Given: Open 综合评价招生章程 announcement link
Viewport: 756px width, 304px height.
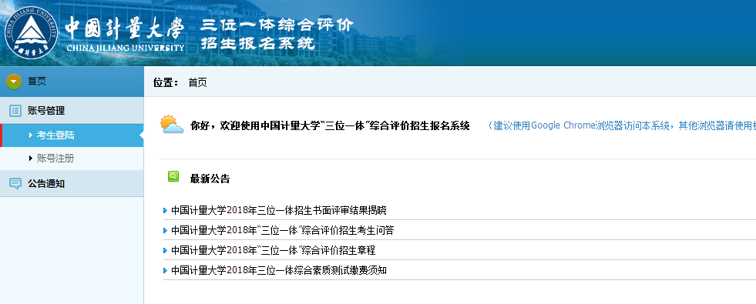Looking at the screenshot, I should tap(274, 251).
